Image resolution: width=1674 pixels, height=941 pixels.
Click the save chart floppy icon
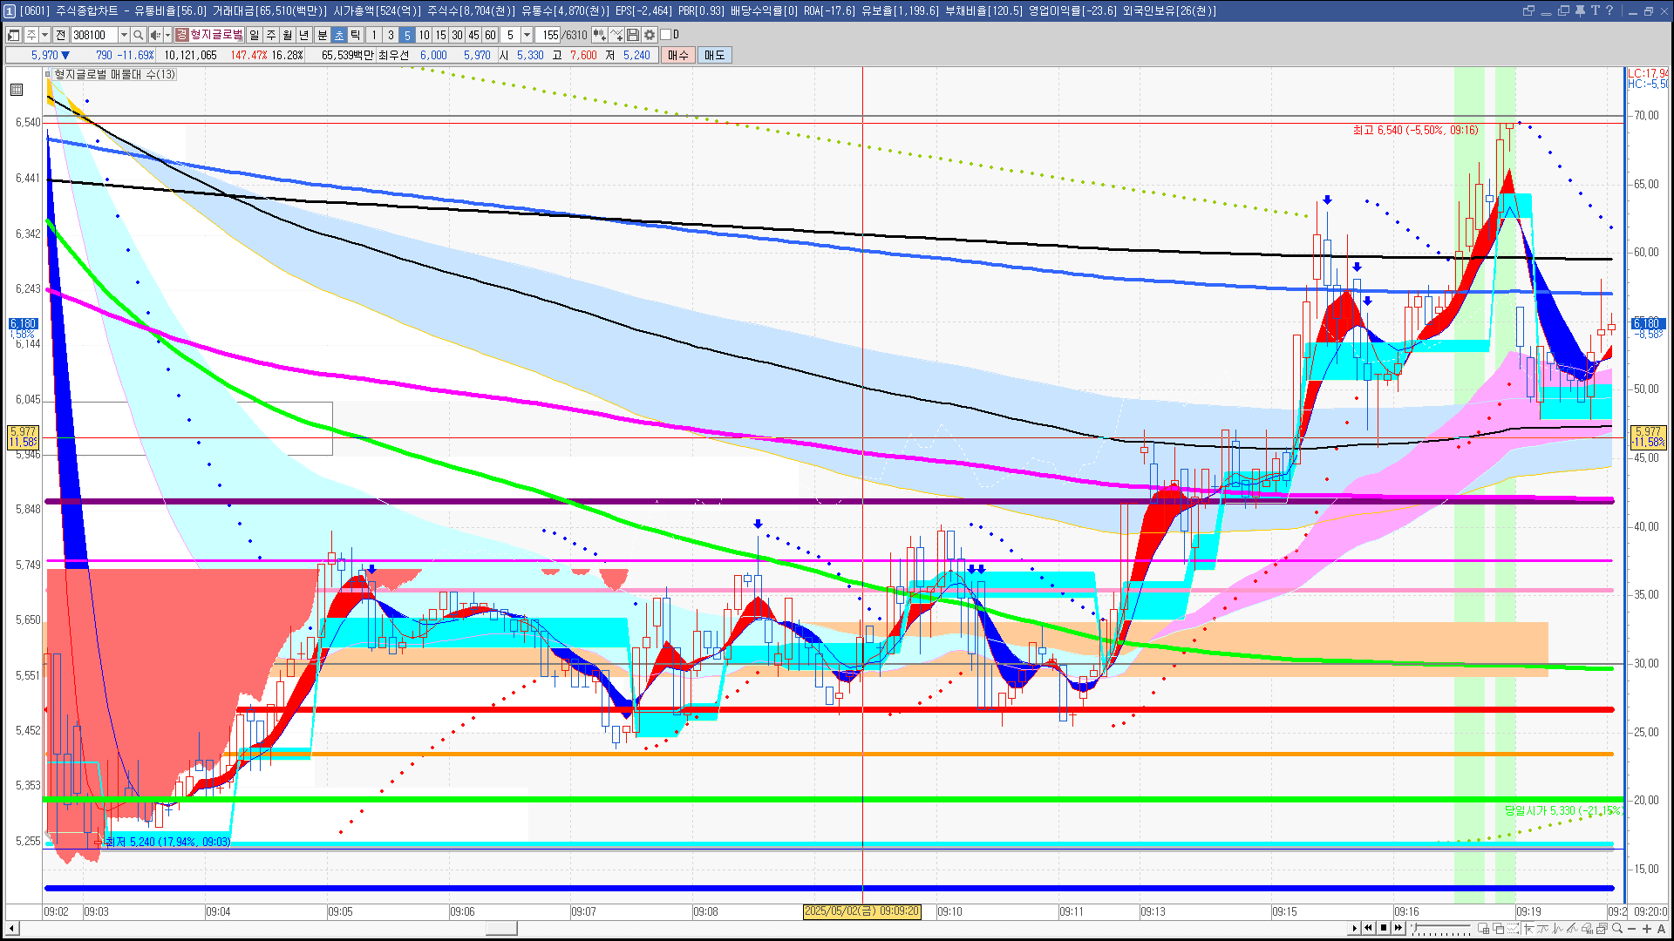pyautogui.click(x=633, y=35)
